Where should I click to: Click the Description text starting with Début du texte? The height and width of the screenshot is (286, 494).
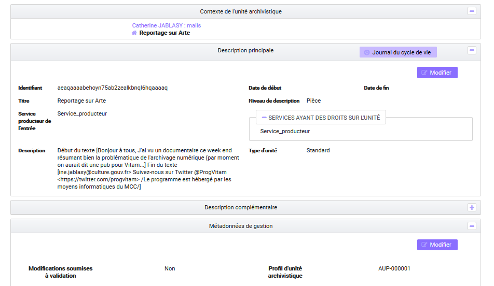coord(145,168)
